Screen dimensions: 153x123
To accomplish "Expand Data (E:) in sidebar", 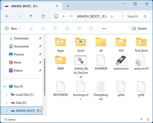I will tap(7, 102).
